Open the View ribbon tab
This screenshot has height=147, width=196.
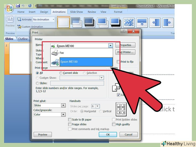coord(103,12)
